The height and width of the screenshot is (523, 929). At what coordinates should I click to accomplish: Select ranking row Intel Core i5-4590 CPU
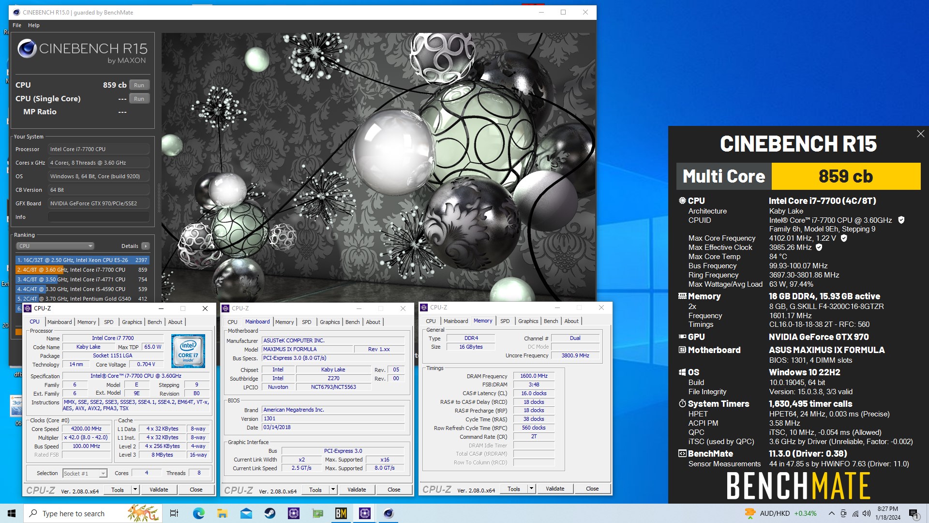click(82, 289)
